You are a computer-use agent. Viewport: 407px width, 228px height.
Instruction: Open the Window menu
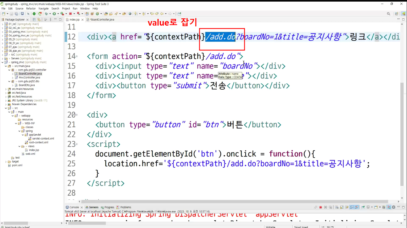[85, 9]
